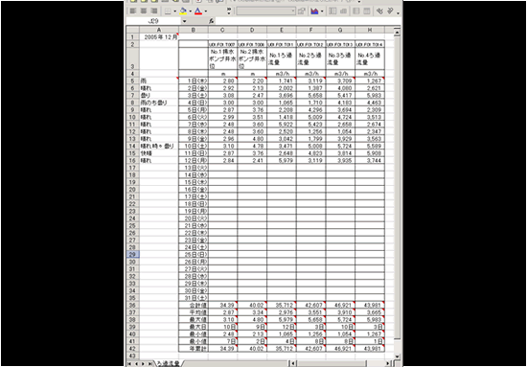
Task: Select the row 29 header
Action: point(132,254)
